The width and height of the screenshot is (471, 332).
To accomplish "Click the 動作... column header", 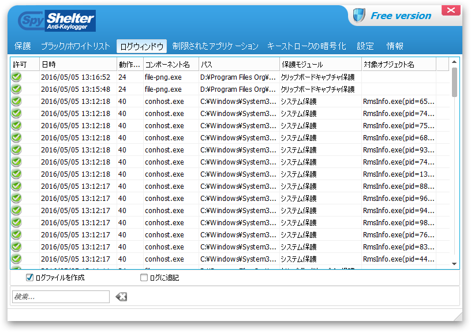I will (x=130, y=64).
